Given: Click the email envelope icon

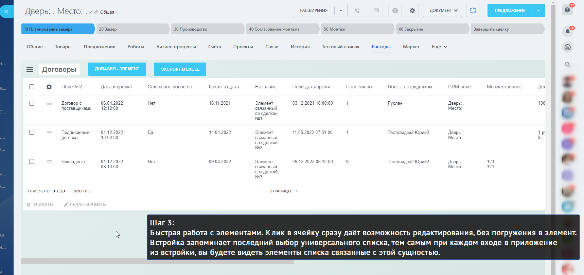Looking at the screenshot, I should [x=376, y=11].
